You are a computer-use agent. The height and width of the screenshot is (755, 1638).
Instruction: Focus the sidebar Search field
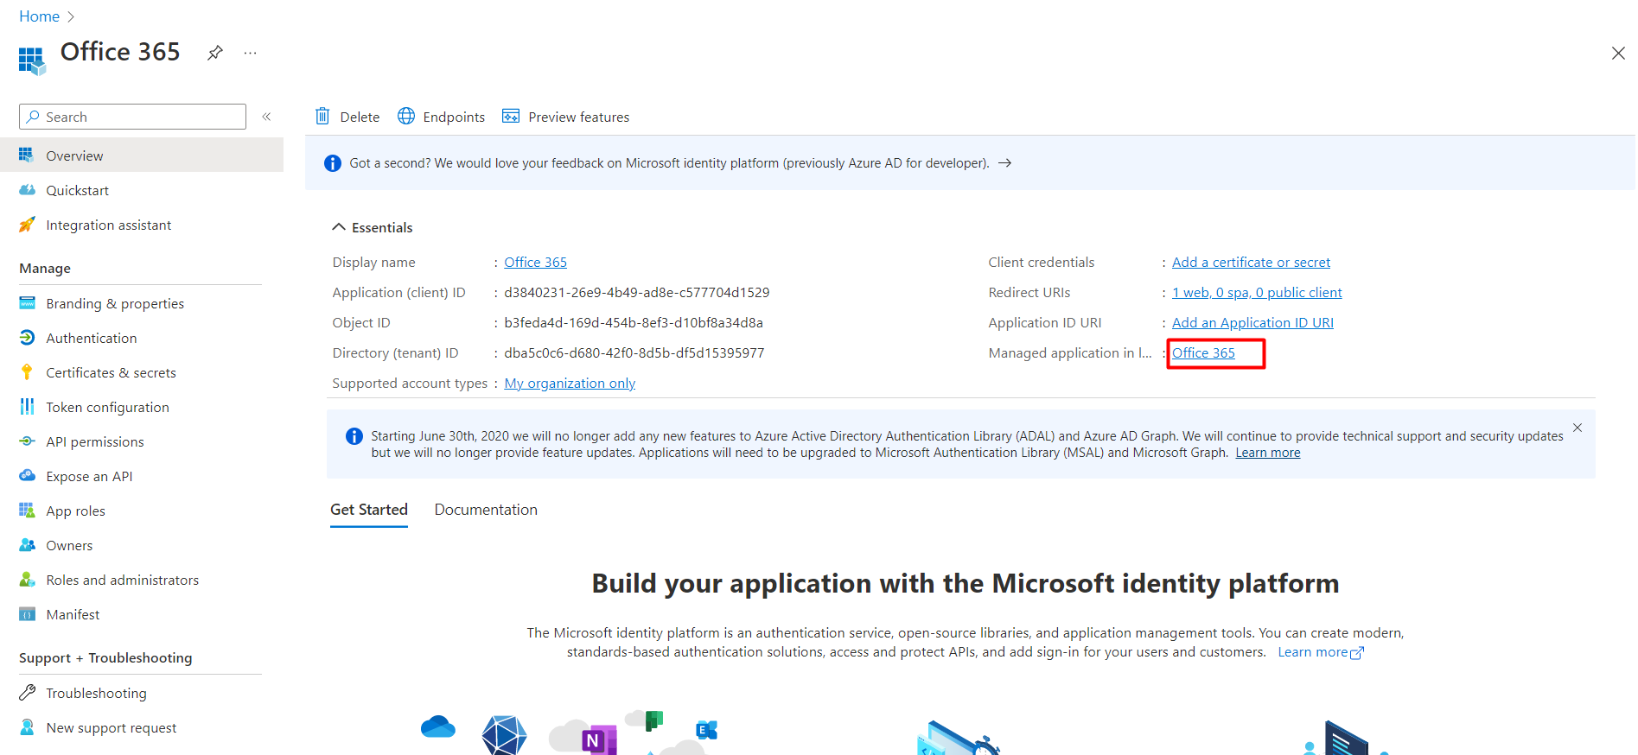click(x=132, y=117)
